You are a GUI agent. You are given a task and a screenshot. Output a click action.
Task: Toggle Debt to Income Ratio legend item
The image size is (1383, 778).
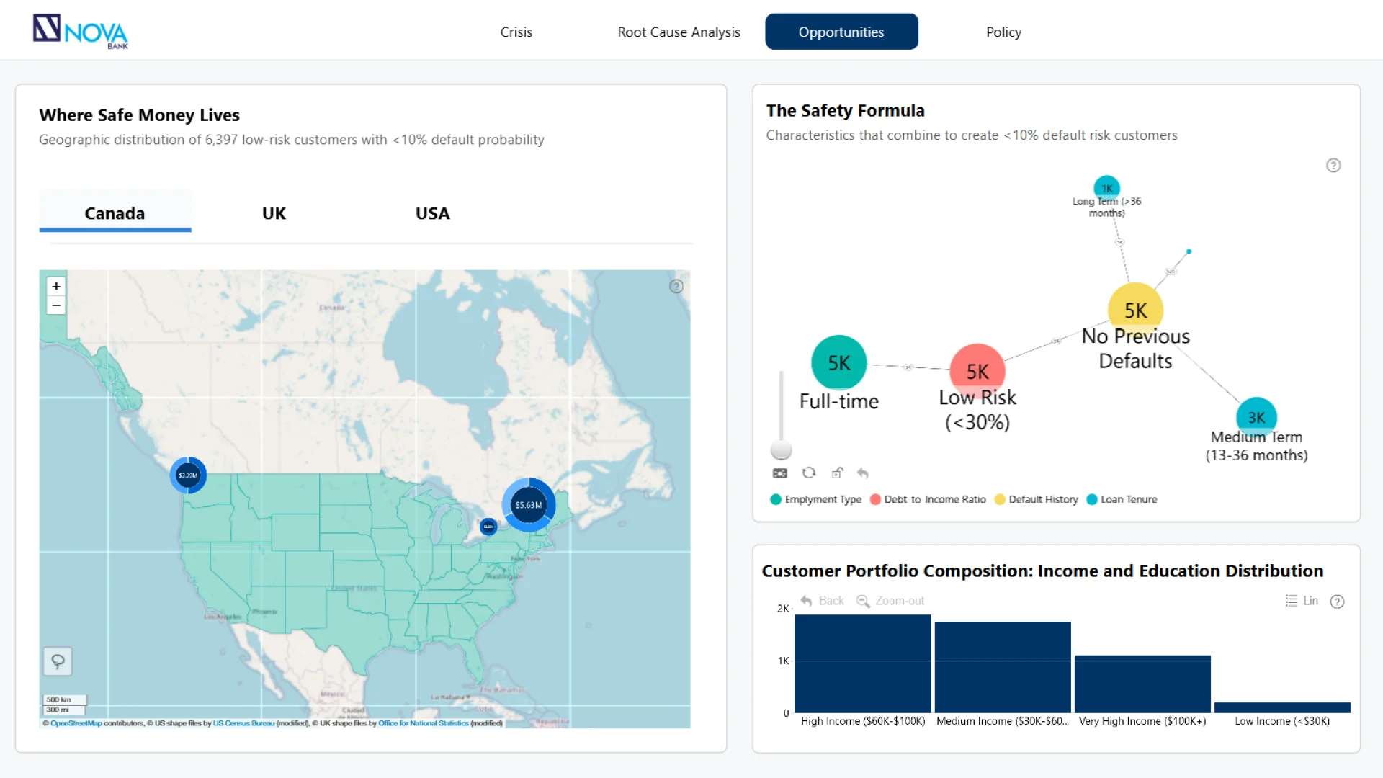[x=928, y=499]
